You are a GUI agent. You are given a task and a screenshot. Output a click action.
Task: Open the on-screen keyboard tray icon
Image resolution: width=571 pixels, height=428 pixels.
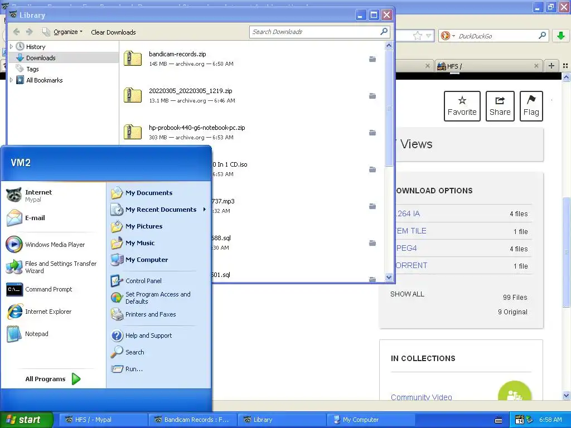(499, 420)
